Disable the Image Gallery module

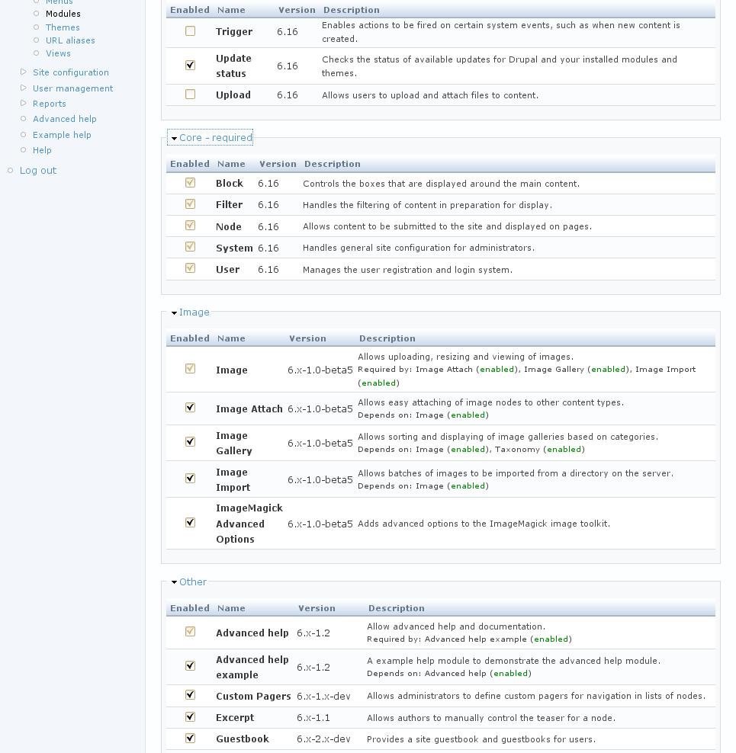pos(190,441)
